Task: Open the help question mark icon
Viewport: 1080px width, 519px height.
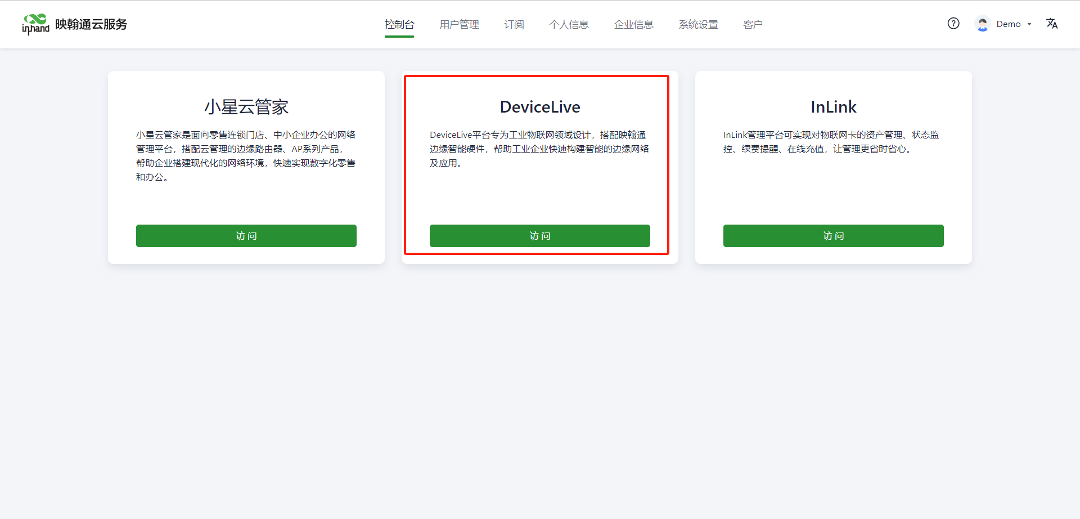Action: click(x=953, y=24)
